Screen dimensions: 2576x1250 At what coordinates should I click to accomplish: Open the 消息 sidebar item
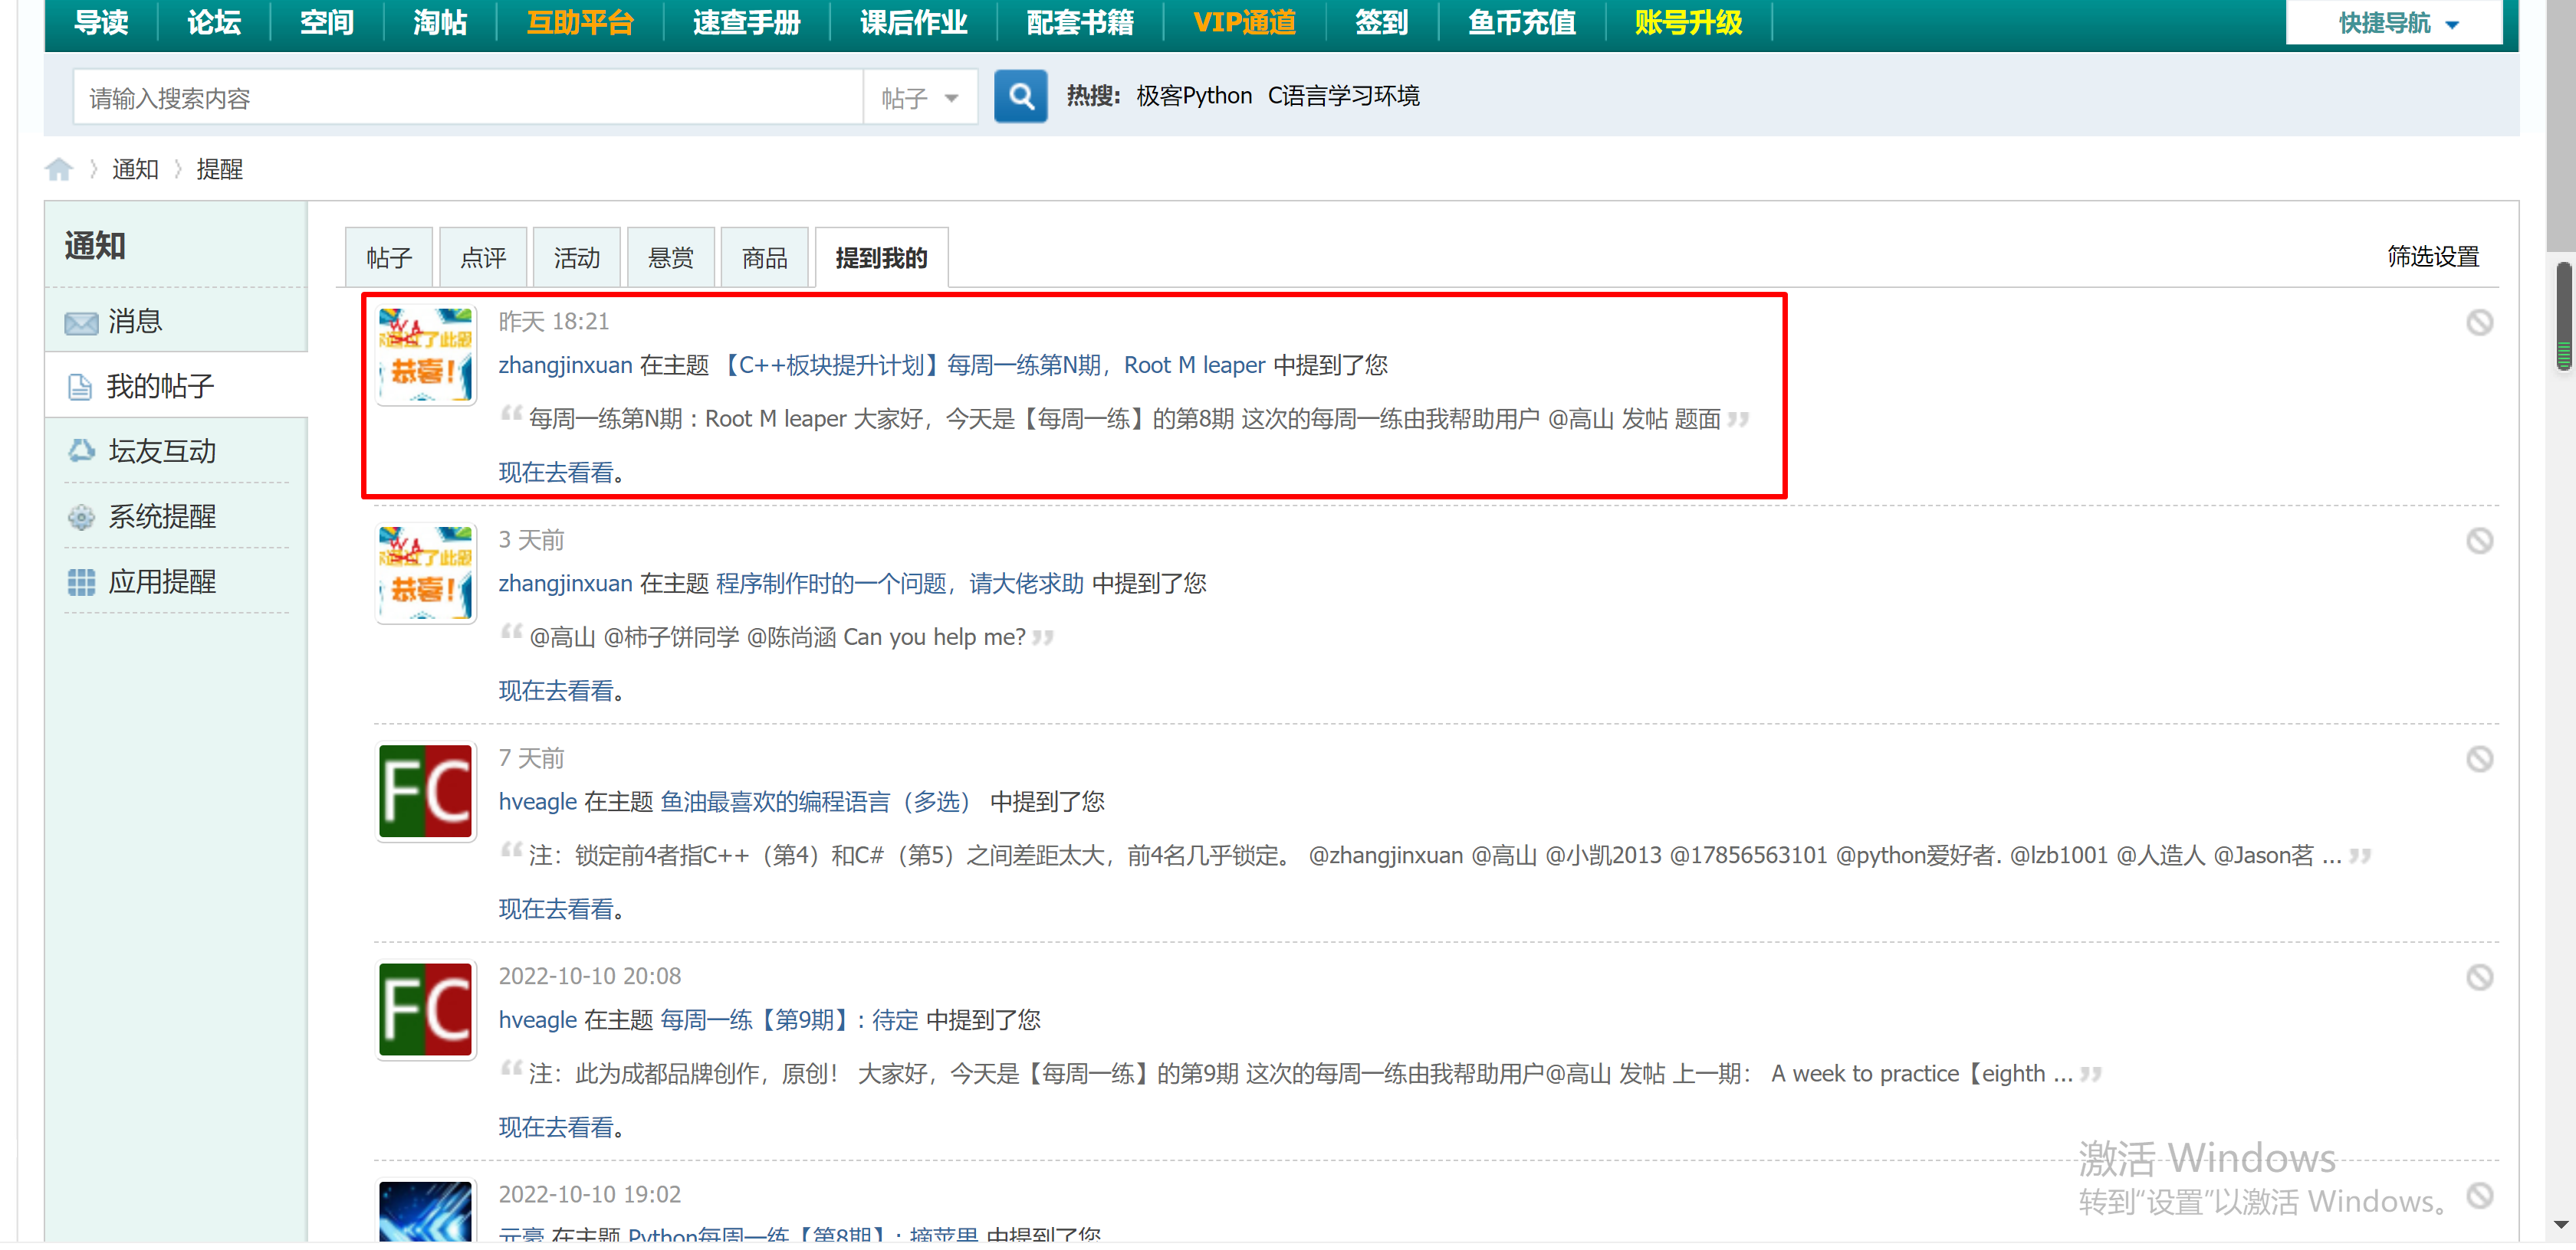click(176, 321)
